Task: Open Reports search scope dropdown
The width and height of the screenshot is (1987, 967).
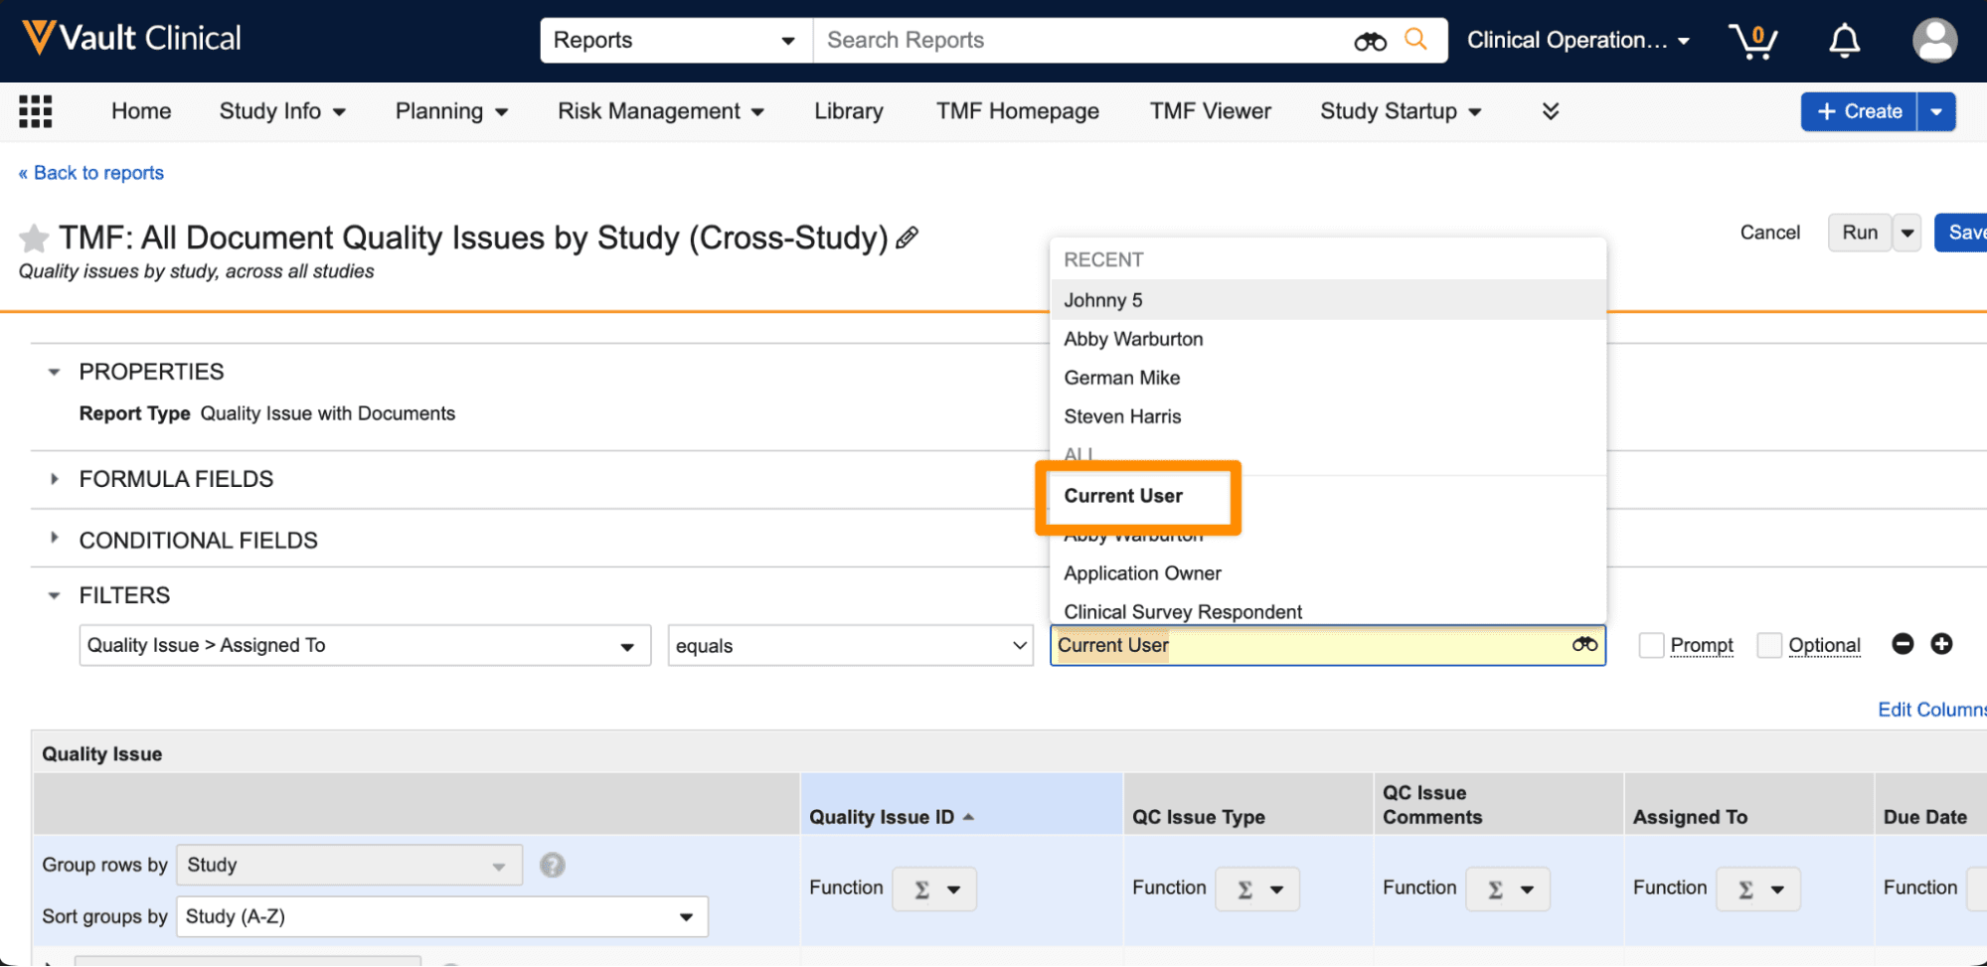Action: coord(677,41)
